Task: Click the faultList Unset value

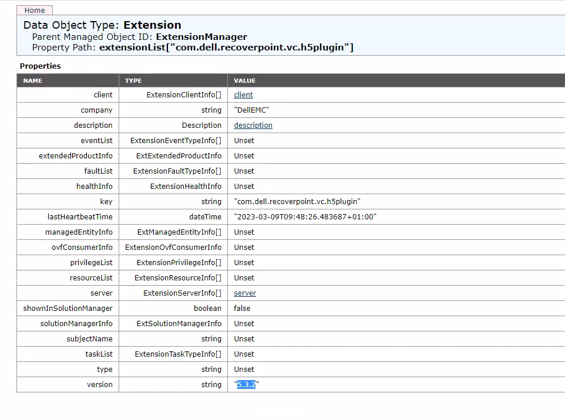Action: (x=243, y=171)
